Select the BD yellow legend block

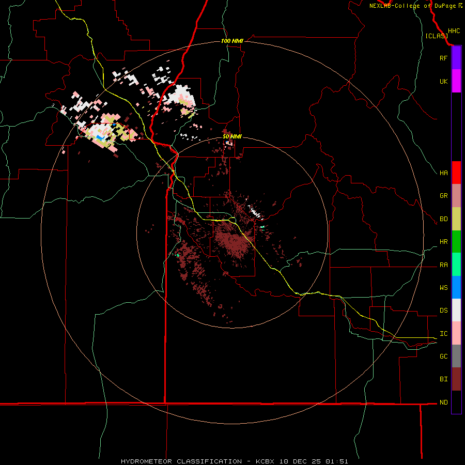click(456, 219)
